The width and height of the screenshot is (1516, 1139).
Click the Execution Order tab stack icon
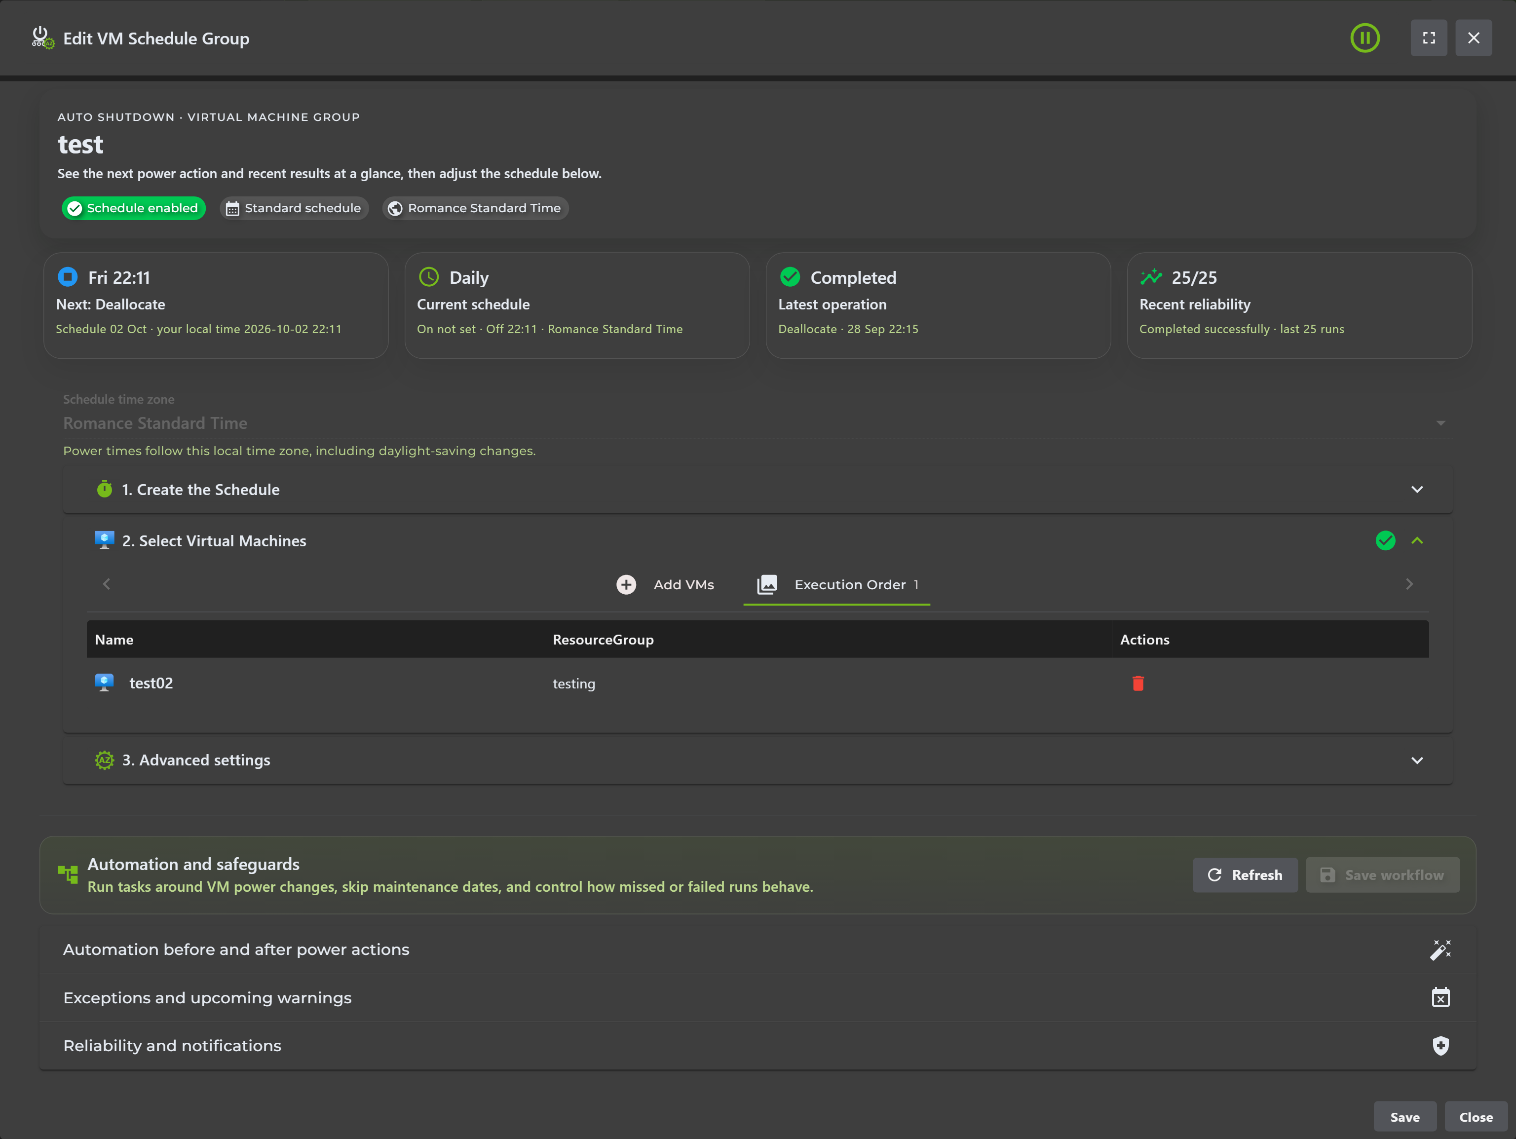point(767,585)
